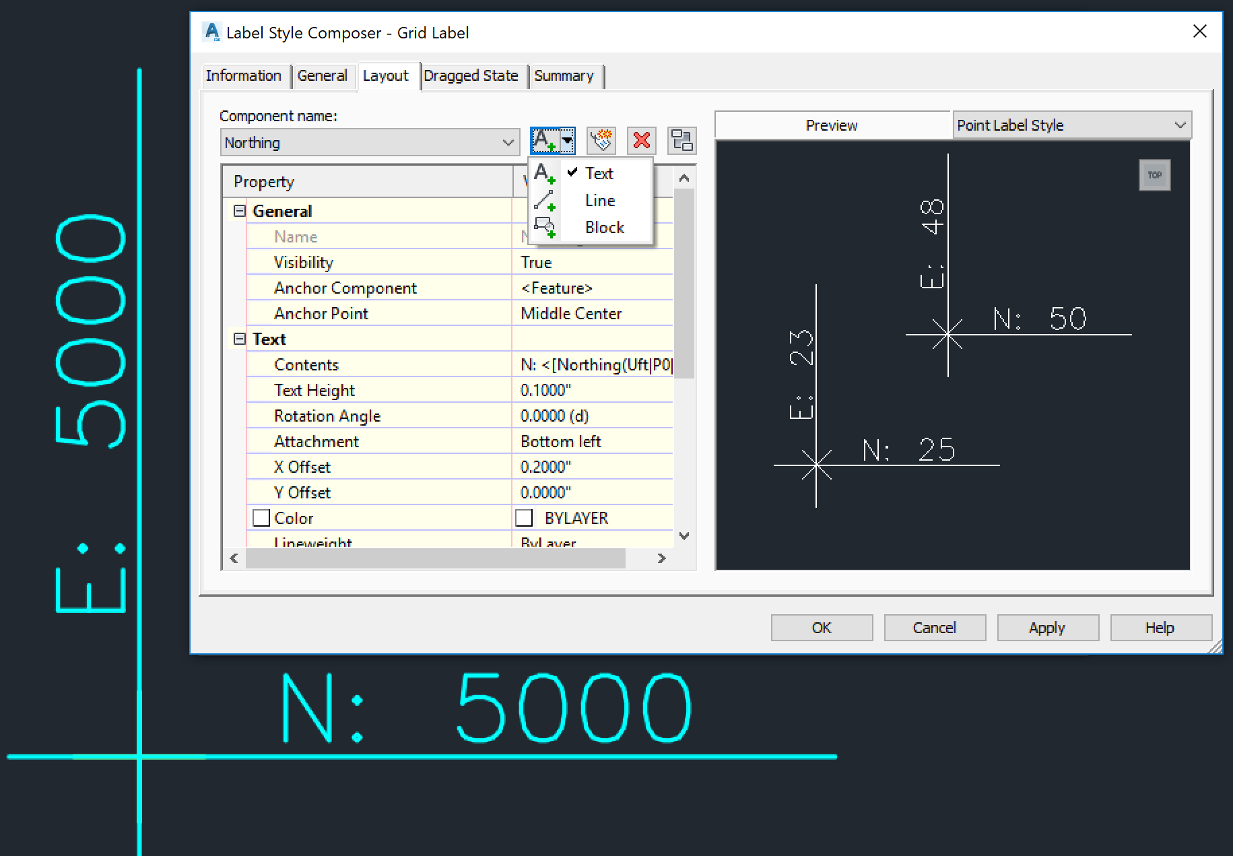Click the Block component icon in menu
1233x856 pixels.
tap(544, 228)
